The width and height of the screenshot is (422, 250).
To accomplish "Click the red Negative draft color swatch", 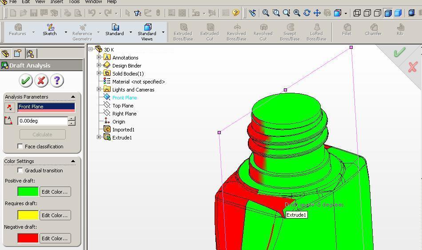I will click(28, 238).
